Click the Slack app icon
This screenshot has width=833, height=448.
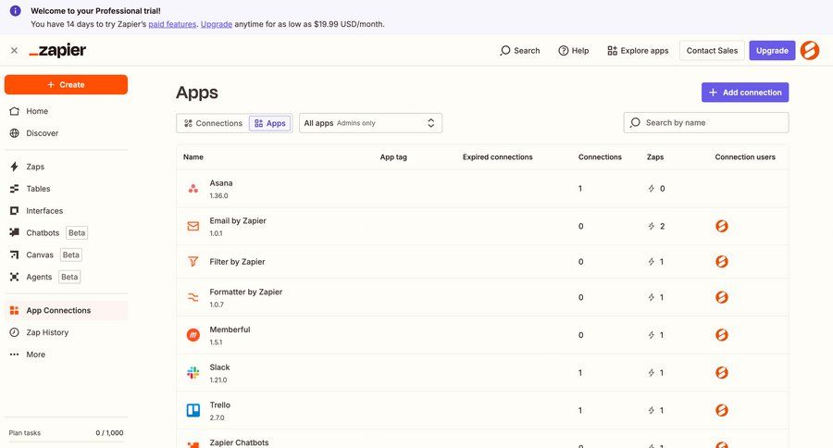tap(193, 372)
